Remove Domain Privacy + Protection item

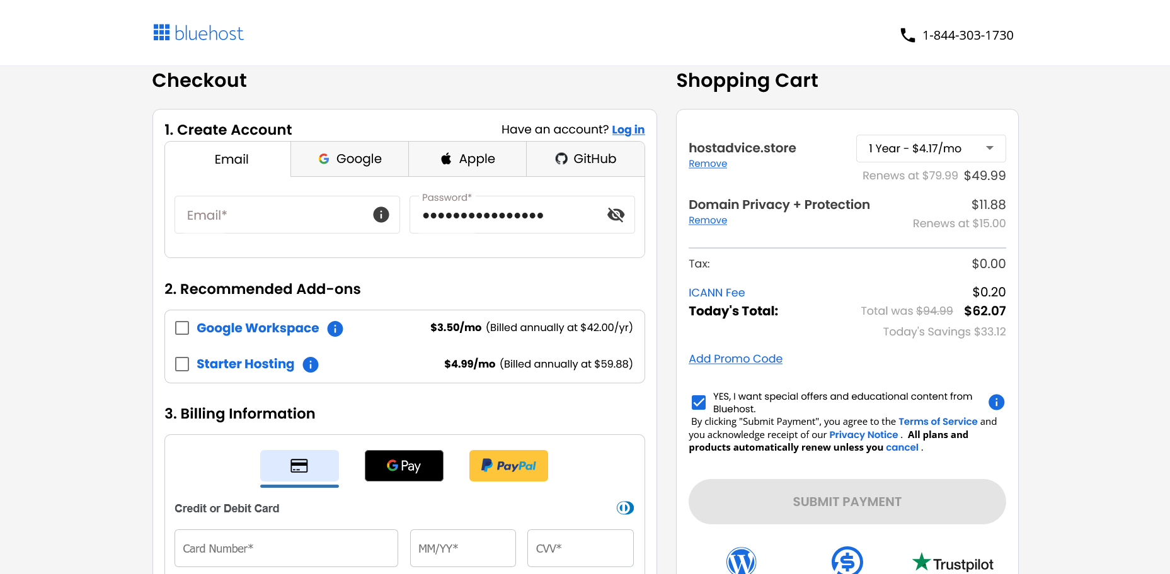tap(708, 220)
